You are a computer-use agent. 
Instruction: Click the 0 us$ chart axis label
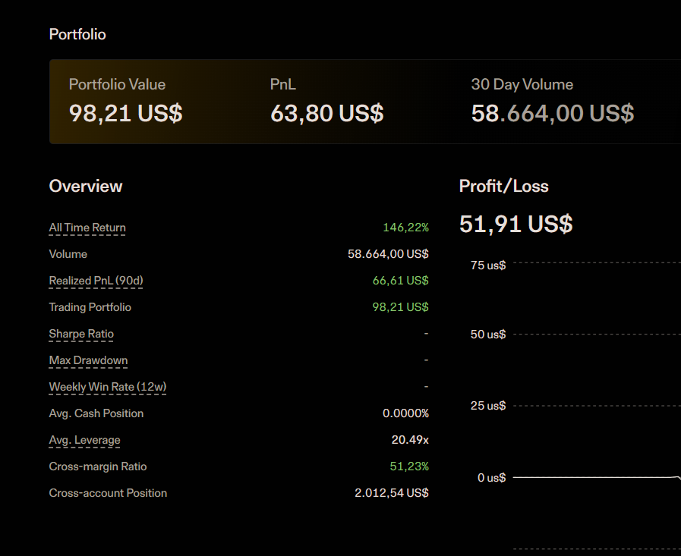[x=492, y=477]
